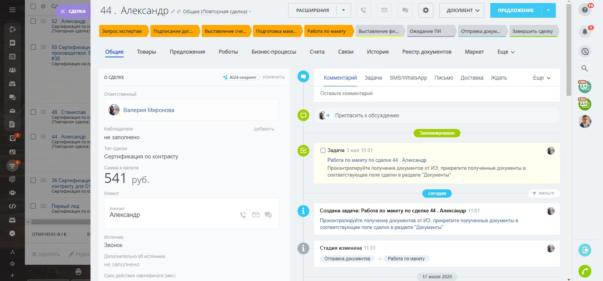
Task: Click the ФИЛЬТР button in timeline
Action: [543, 193]
